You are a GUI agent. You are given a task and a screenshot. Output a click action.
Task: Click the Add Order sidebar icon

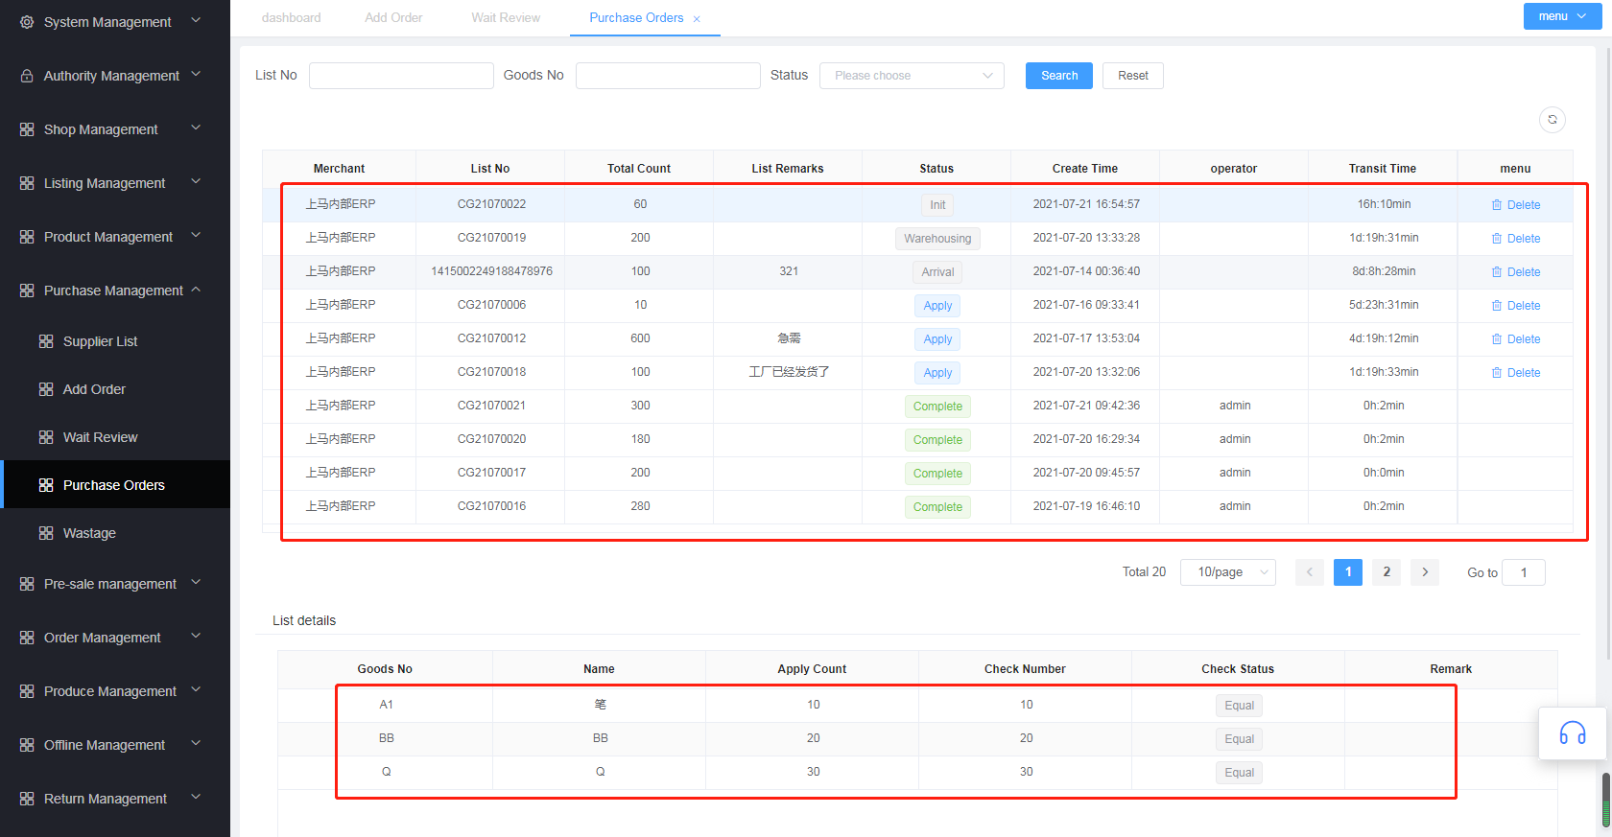(46, 389)
